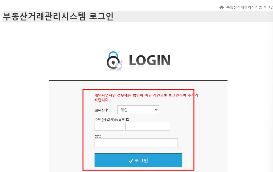Image resolution: width=273 pixels, height=172 pixels.
Task: Focus the second registration number field after dash
Action: point(148,126)
